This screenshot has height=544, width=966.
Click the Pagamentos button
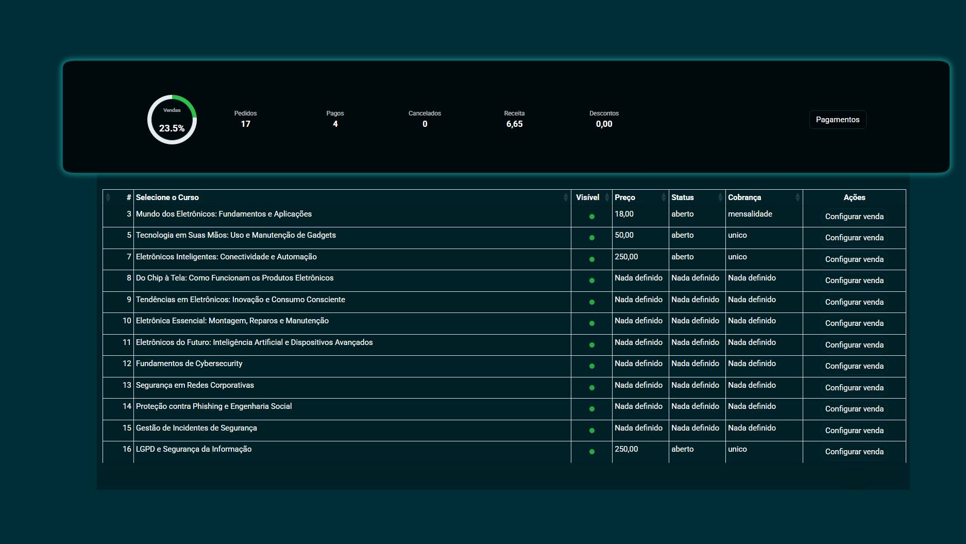(x=837, y=120)
